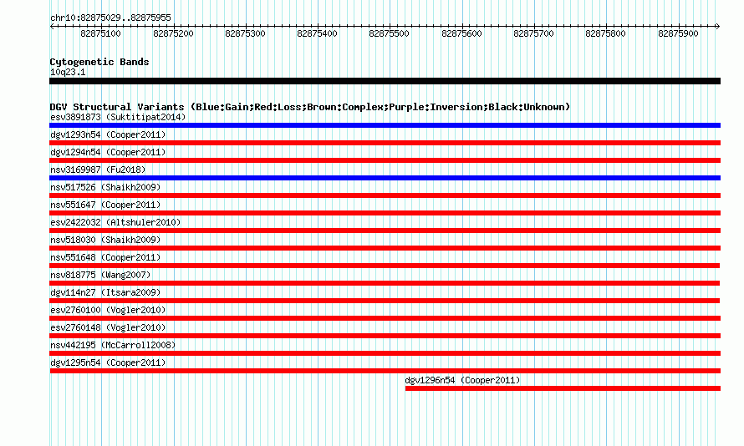Select the red bar under esv2760100

coord(385,318)
